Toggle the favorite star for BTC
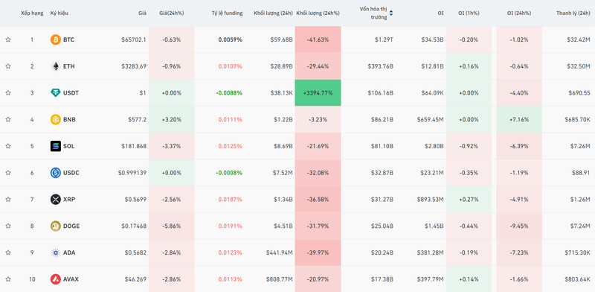 [x=8, y=39]
